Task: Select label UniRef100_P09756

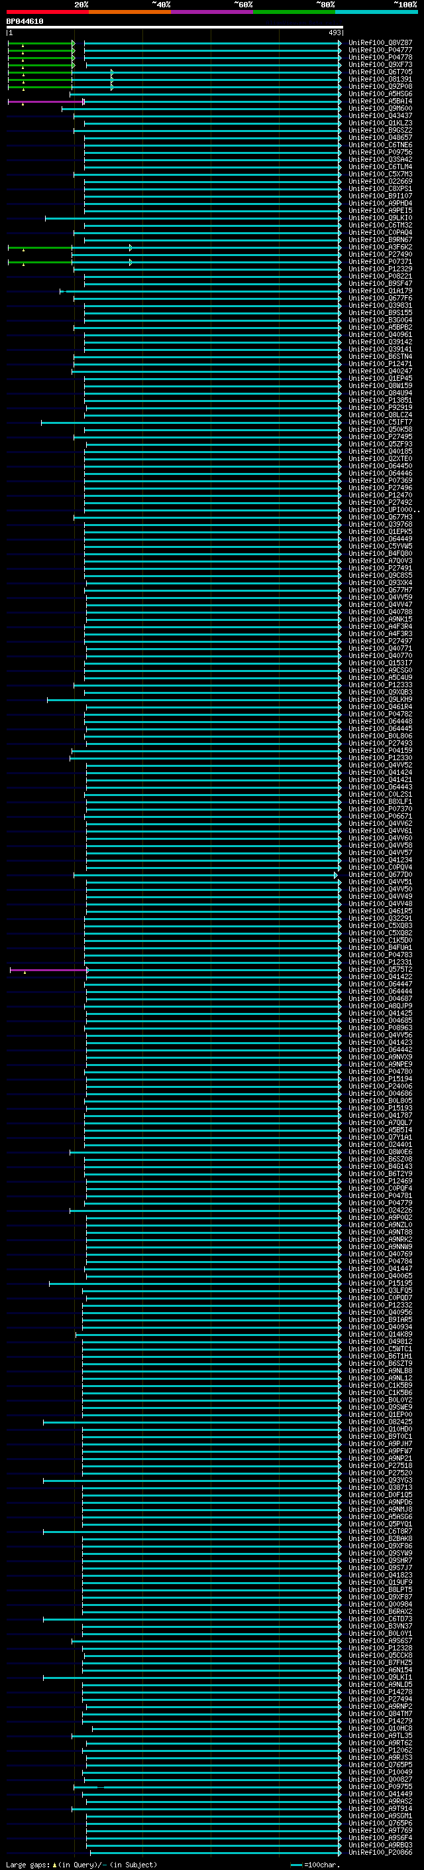Action: point(380,153)
